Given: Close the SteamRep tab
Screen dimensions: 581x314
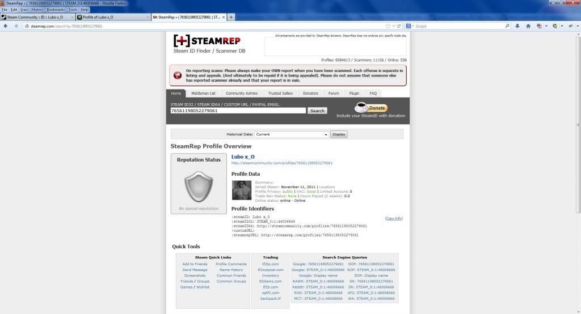Looking at the screenshot, I should tap(224, 17).
